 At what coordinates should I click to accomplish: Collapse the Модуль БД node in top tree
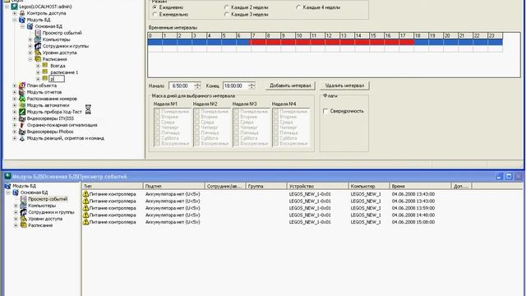15,20
